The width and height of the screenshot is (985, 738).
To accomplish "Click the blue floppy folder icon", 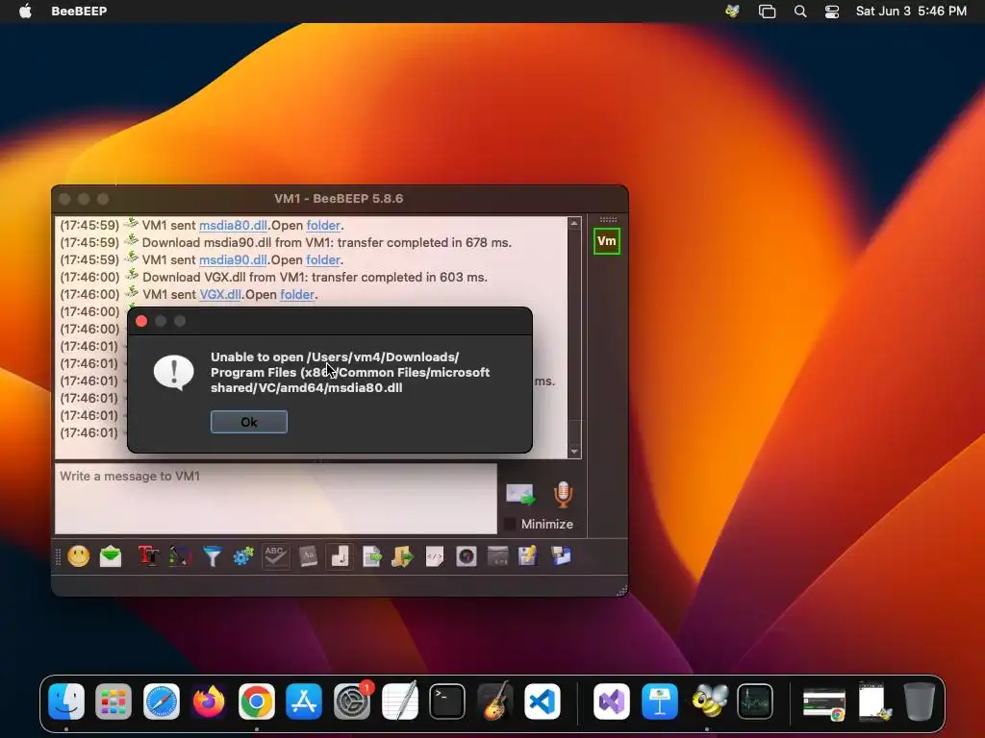I will [561, 556].
